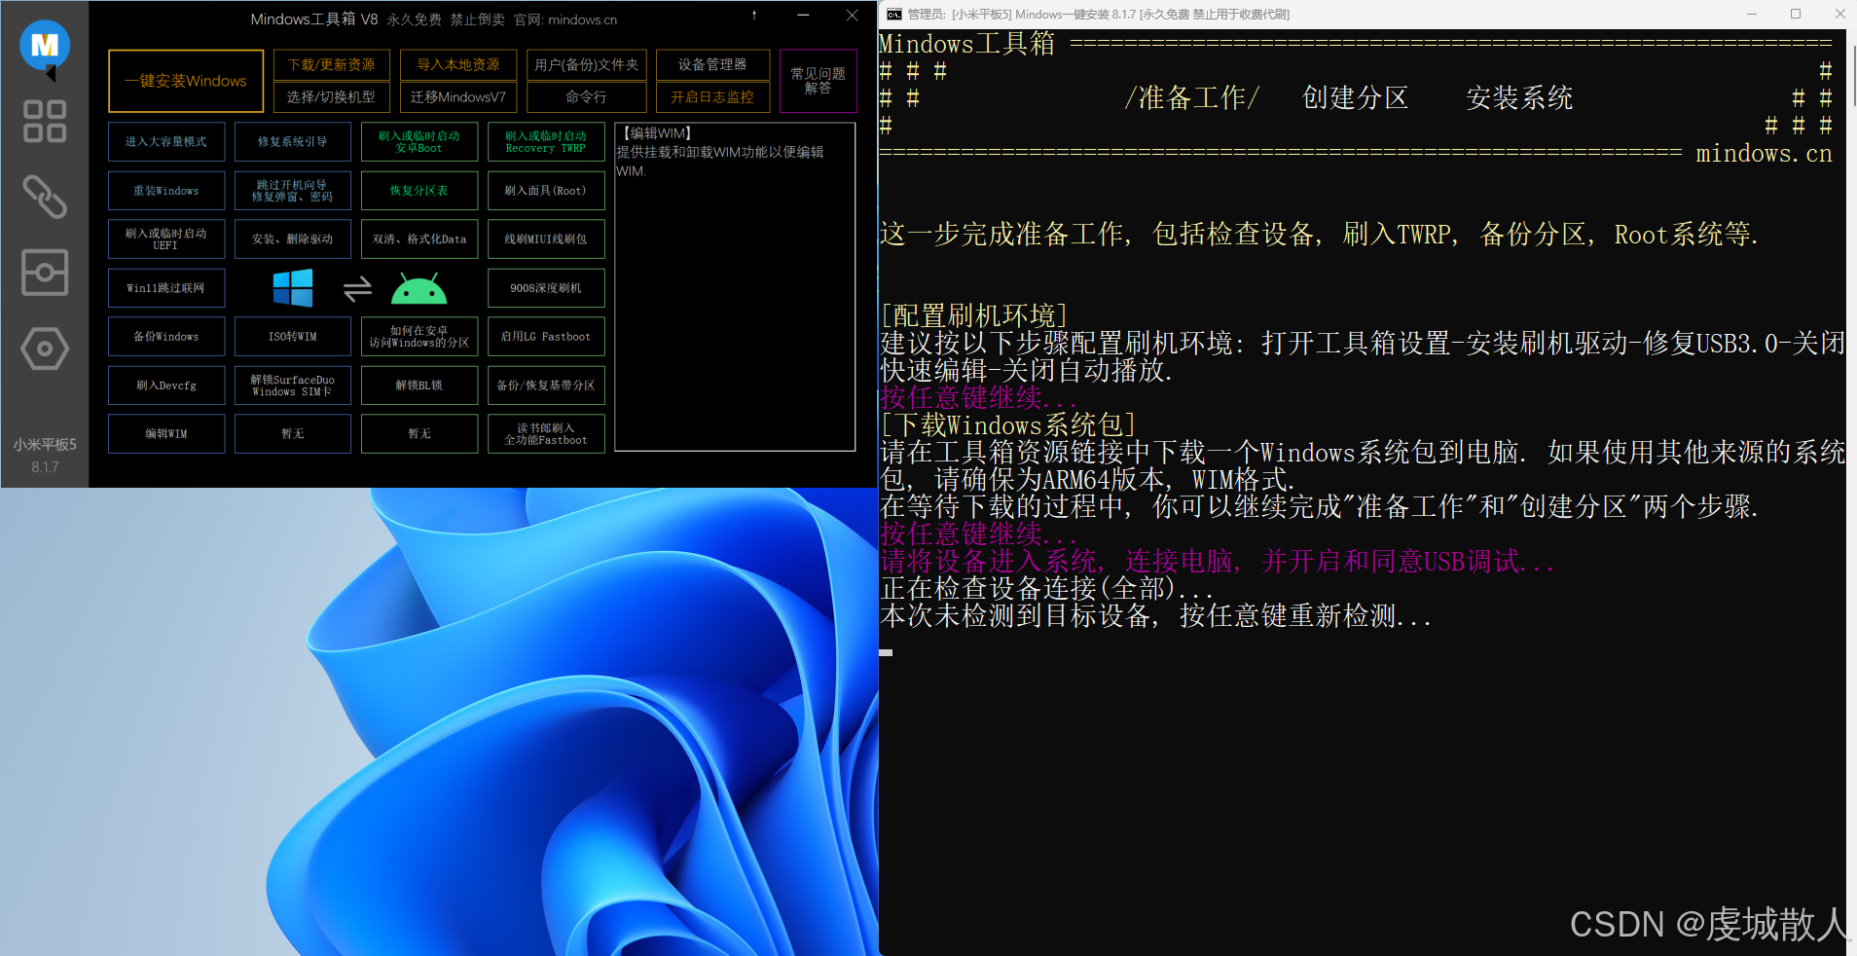Click 线刷MIUI线刷包
This screenshot has height=956, width=1857.
coord(546,239)
